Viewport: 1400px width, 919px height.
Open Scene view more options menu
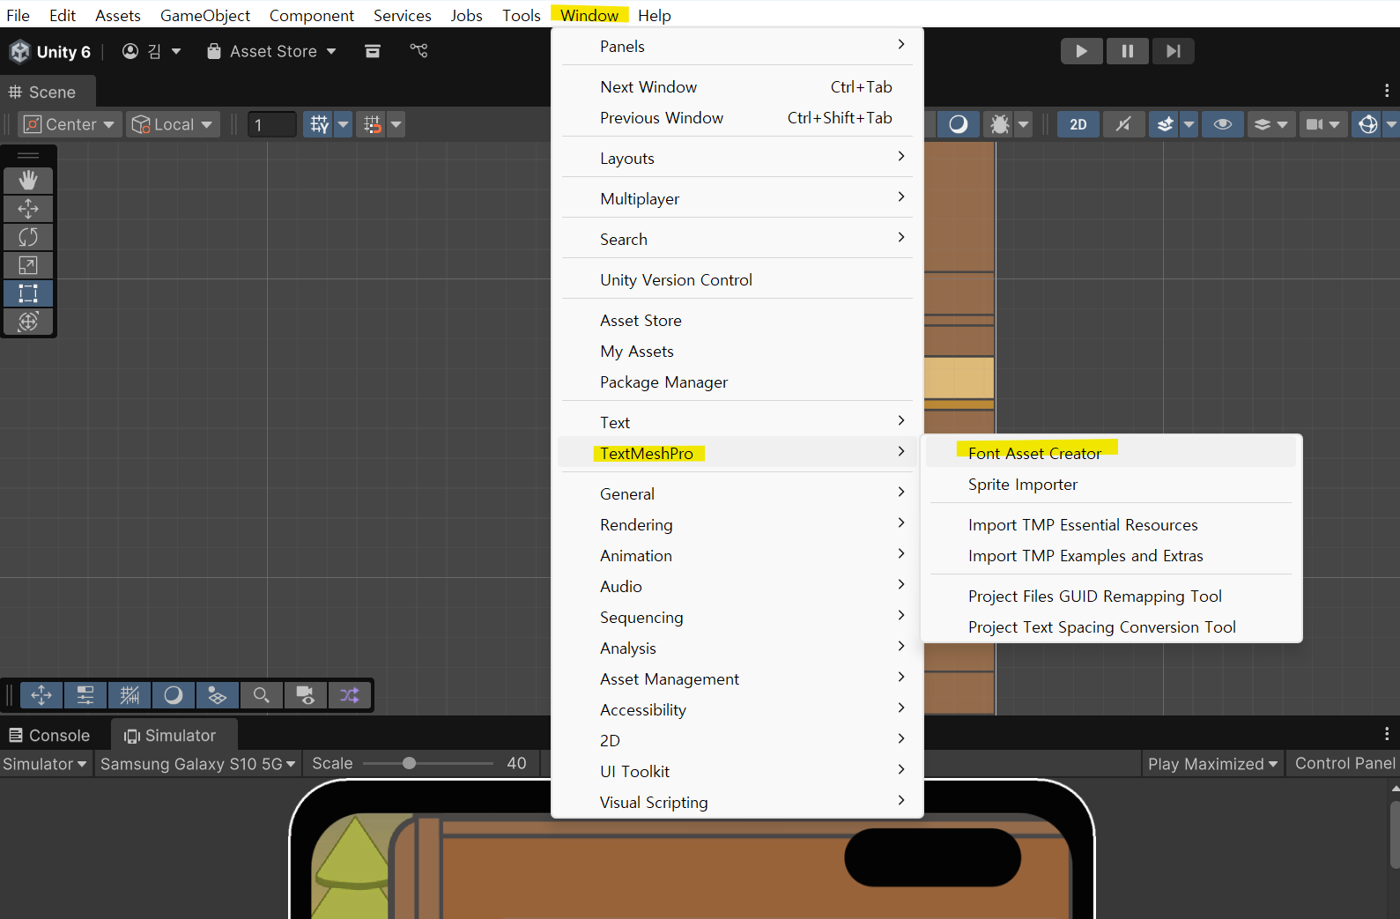point(1387,91)
